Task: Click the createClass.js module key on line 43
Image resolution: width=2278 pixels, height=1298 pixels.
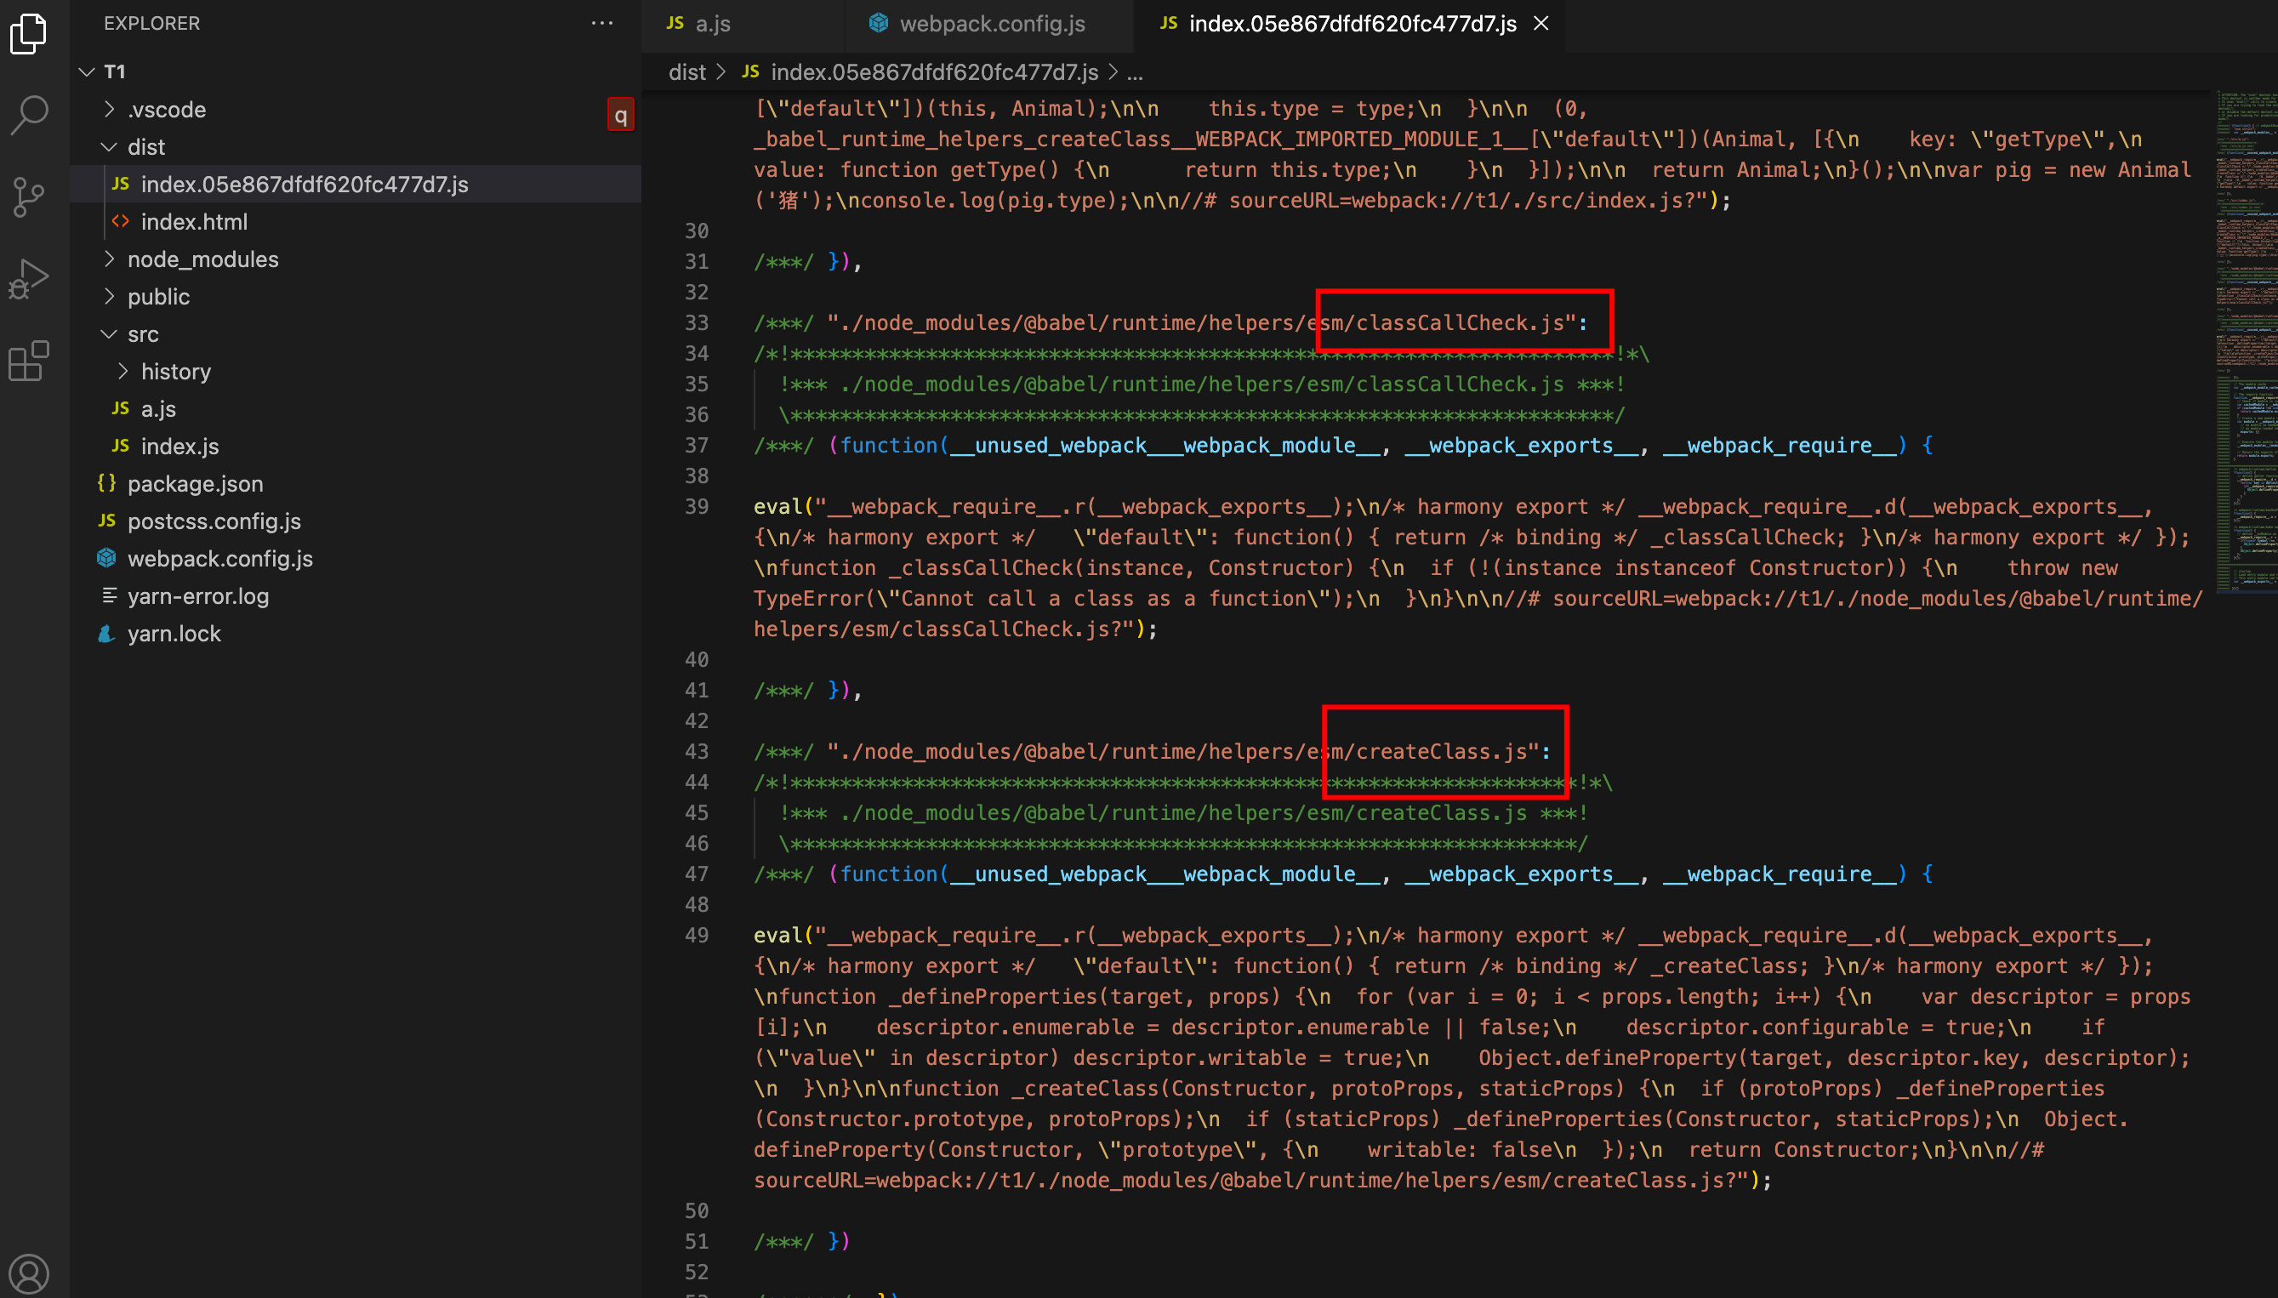Action: click(x=1182, y=752)
